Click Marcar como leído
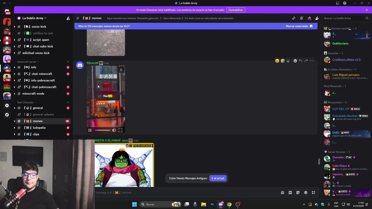The width and height of the screenshot is (372, 209). (x=299, y=26)
